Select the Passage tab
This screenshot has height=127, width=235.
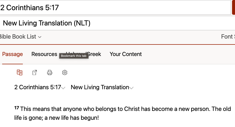tap(12, 54)
